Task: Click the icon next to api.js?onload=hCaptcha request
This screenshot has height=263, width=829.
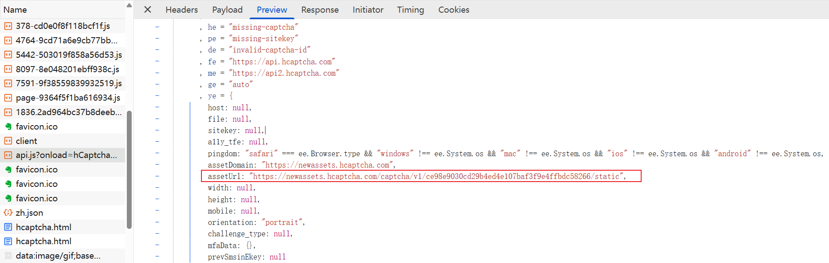Action: pos(8,155)
